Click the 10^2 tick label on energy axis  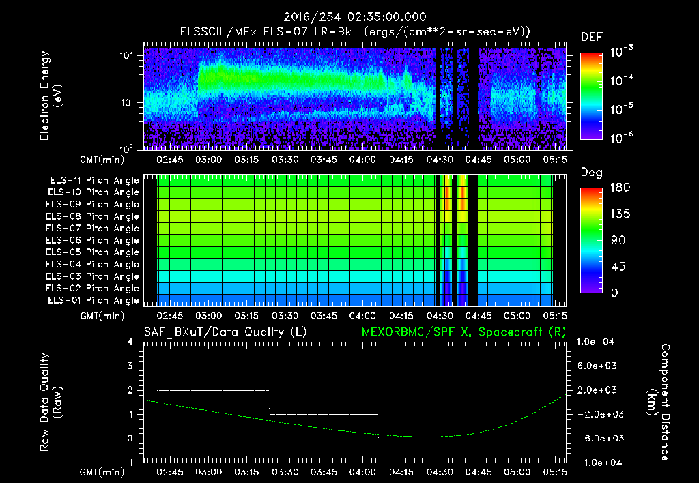pyautogui.click(x=126, y=55)
